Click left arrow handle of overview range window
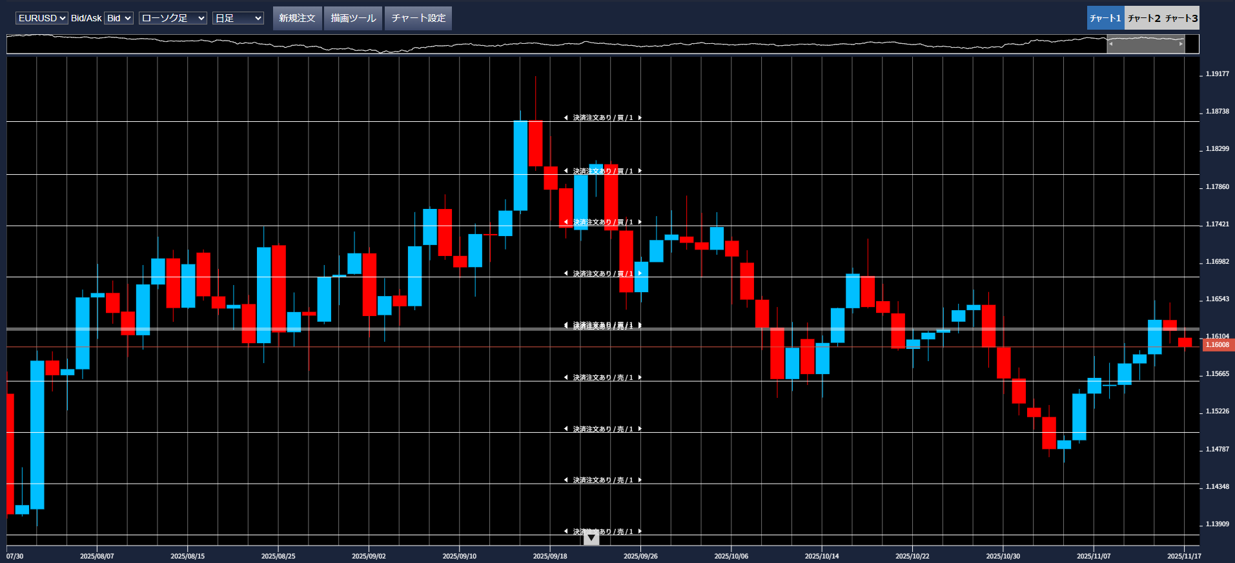 coord(1110,44)
